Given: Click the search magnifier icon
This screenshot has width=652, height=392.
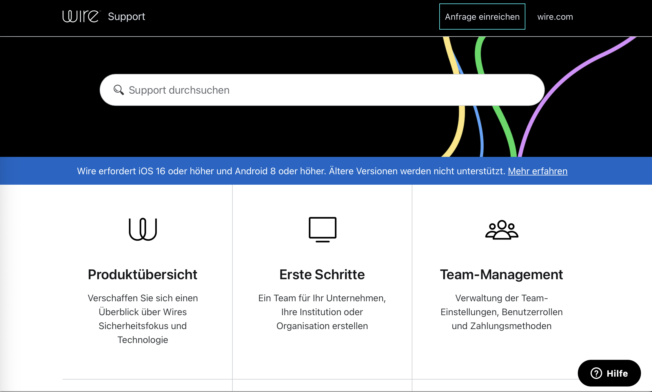Looking at the screenshot, I should (119, 90).
